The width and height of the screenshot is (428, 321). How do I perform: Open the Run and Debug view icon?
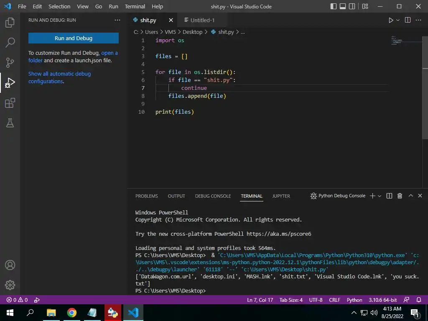pos(10,83)
